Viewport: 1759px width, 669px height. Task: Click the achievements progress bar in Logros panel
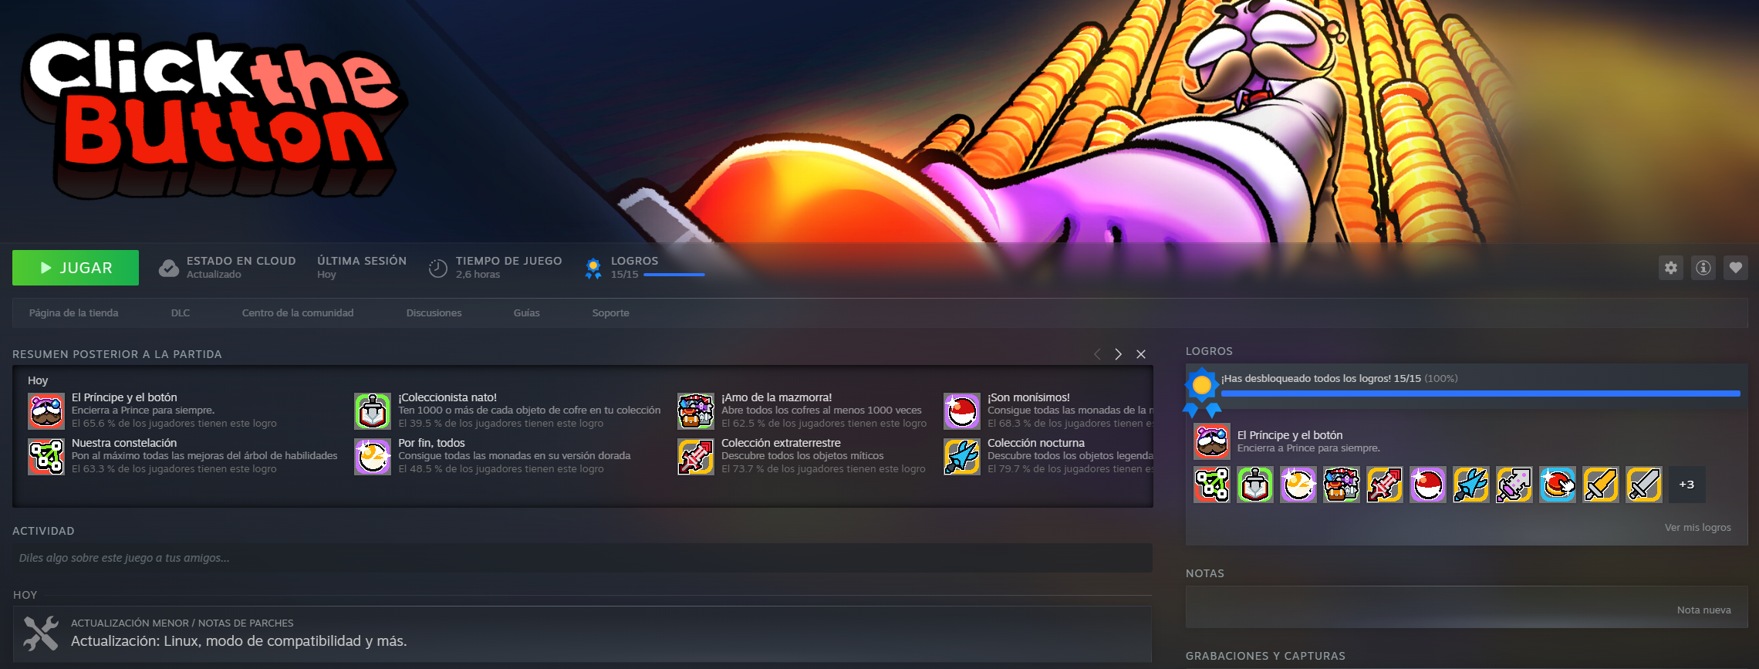(x=1480, y=394)
